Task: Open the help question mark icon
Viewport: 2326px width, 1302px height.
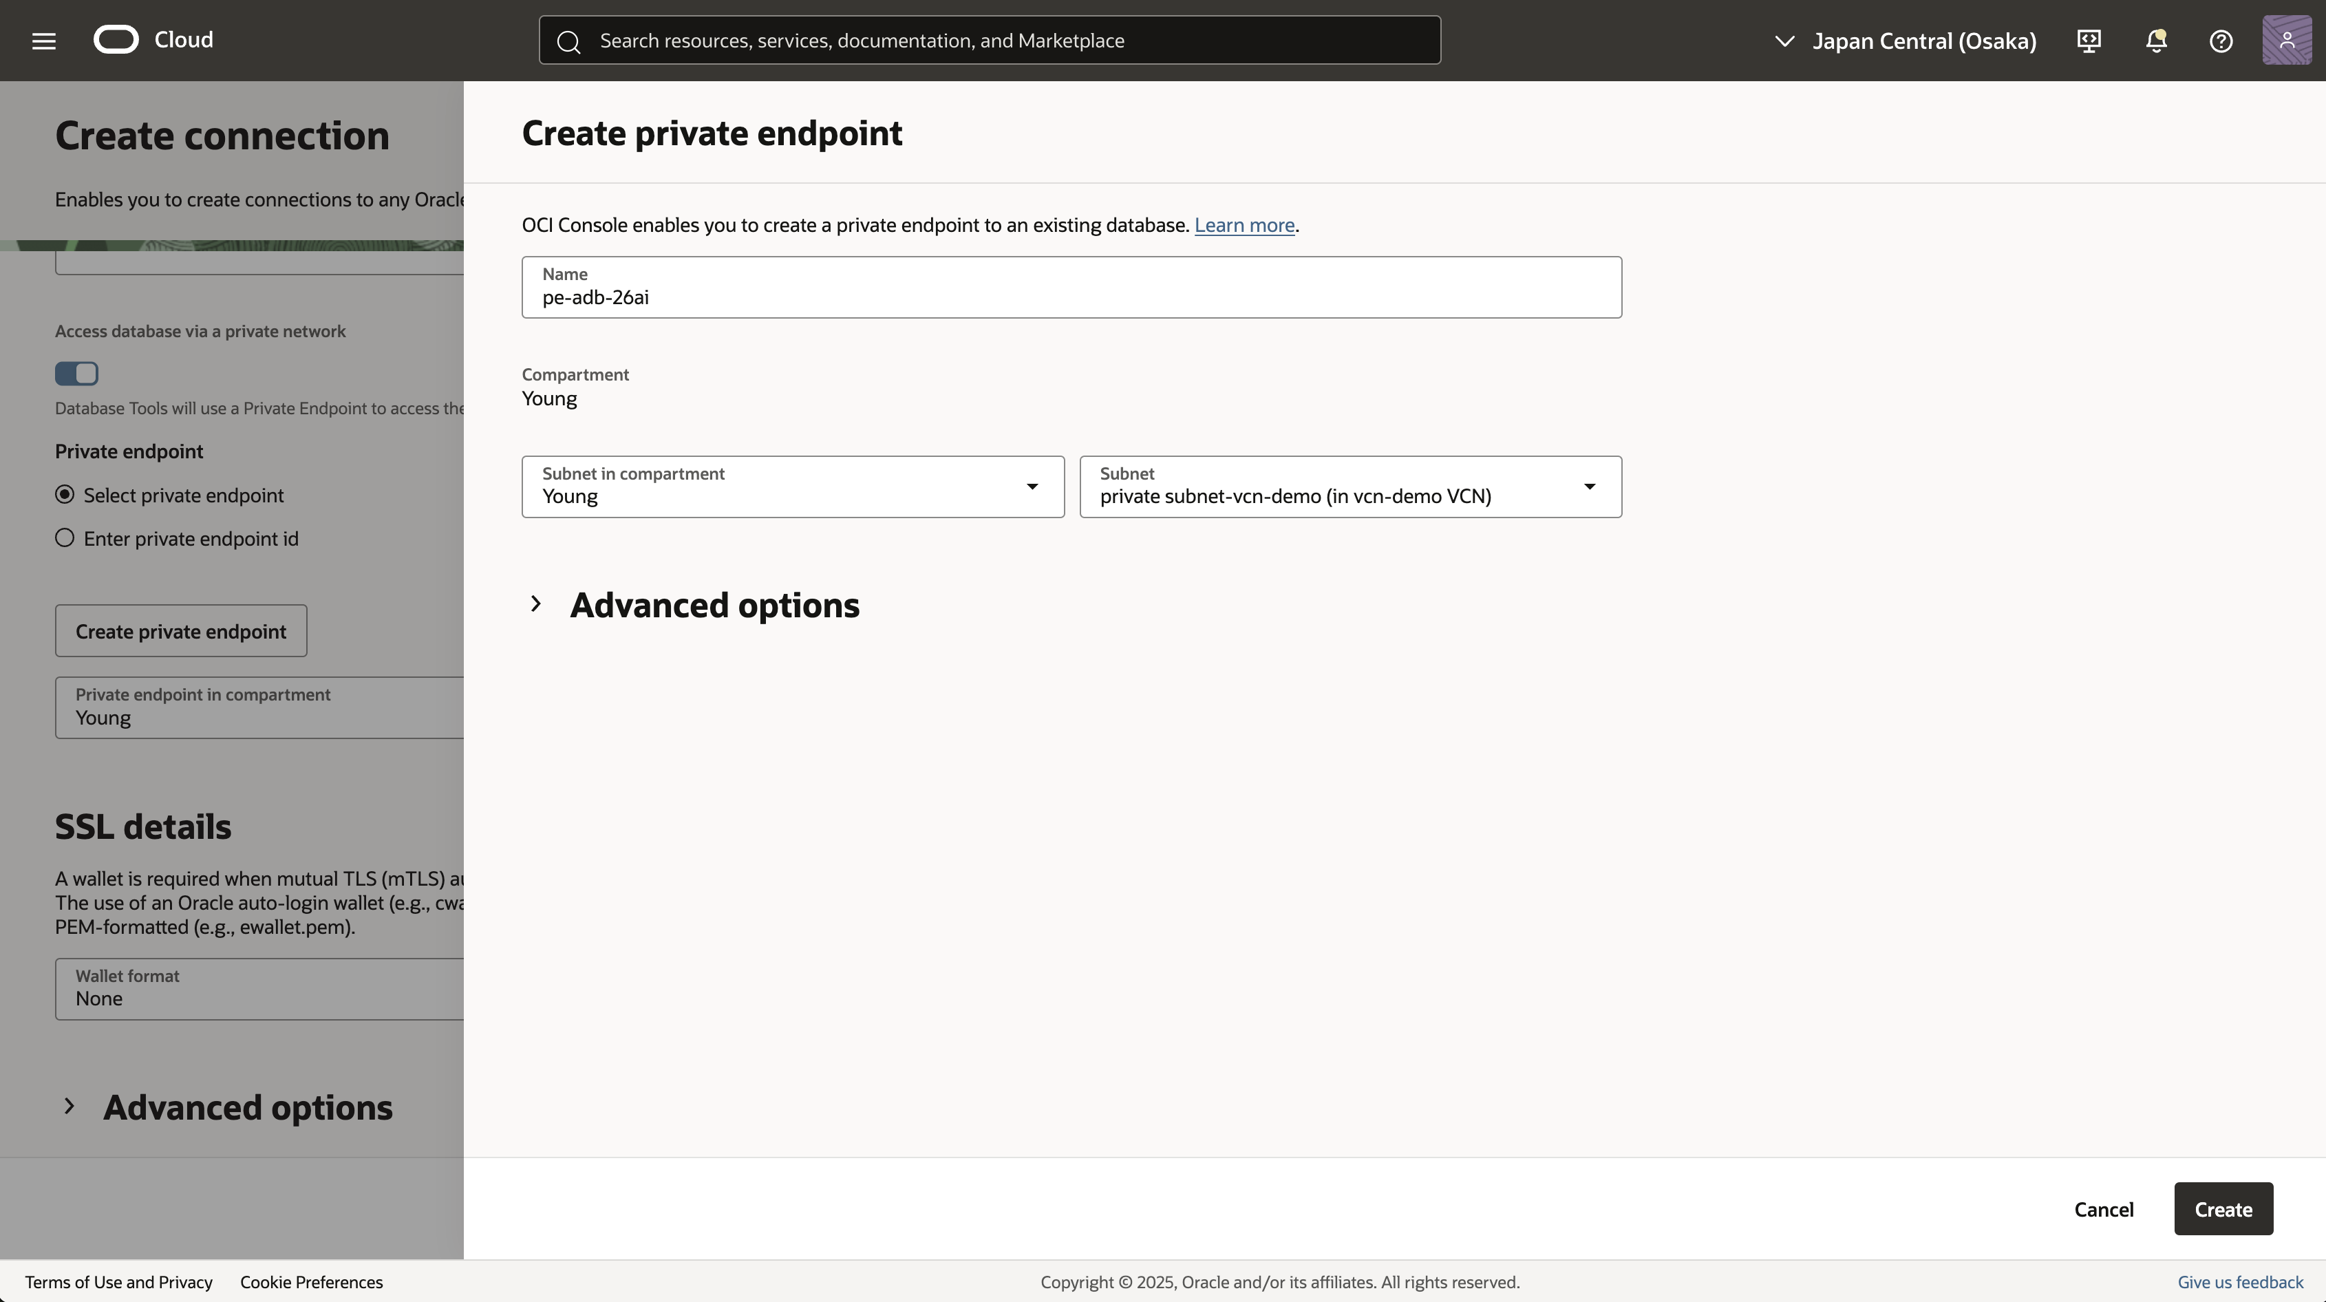Action: (x=2221, y=41)
